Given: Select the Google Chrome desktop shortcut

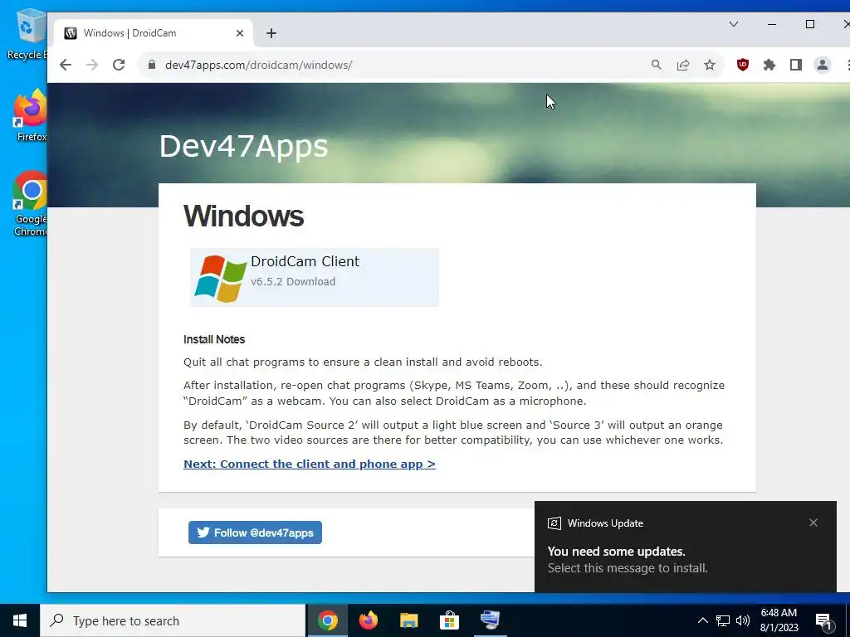Looking at the screenshot, I should point(31,204).
